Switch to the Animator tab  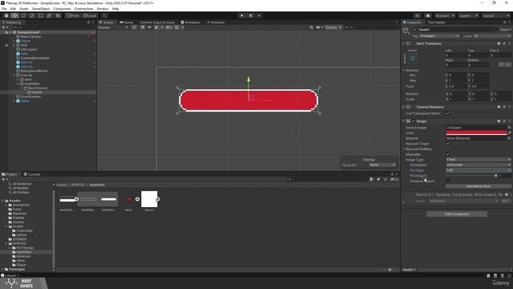[216, 22]
